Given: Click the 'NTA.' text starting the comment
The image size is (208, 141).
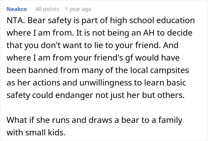Looking at the screenshot, I should [15, 21].
